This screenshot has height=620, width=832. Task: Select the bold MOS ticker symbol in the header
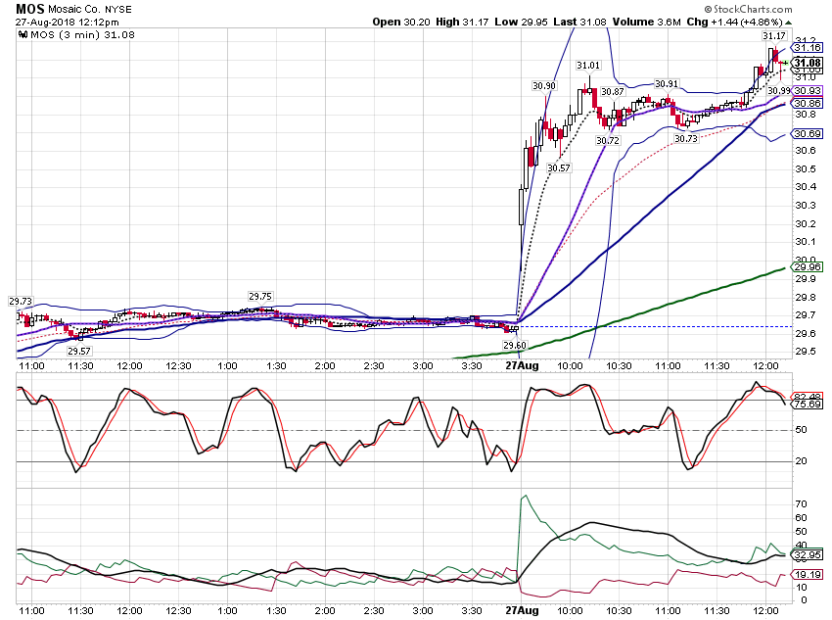pyautogui.click(x=30, y=9)
